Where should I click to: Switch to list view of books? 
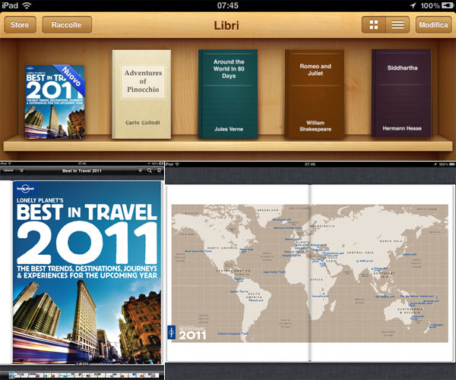[x=397, y=25]
